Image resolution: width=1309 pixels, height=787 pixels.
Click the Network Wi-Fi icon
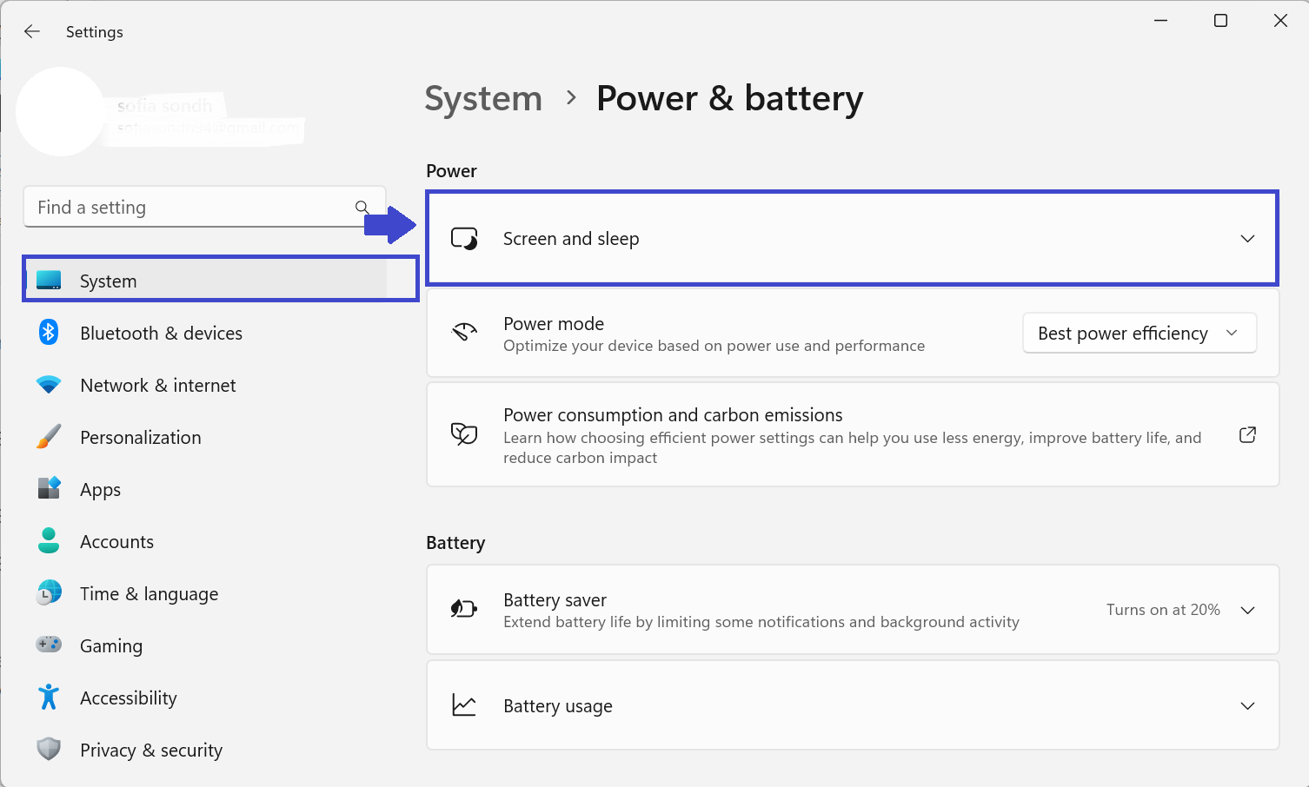coord(49,385)
